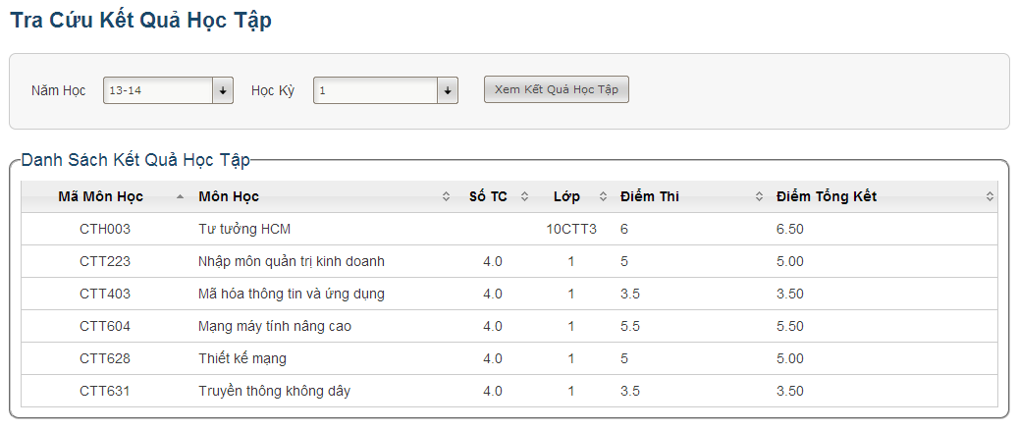Click the Lớp column header text
This screenshot has width=1018, height=430.
click(567, 196)
